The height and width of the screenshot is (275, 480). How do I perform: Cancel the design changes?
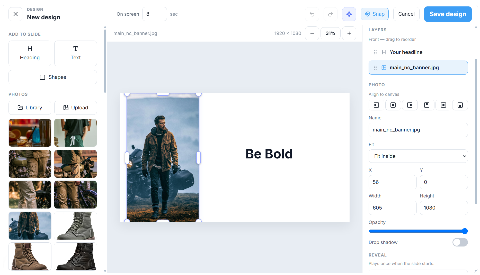click(406, 14)
